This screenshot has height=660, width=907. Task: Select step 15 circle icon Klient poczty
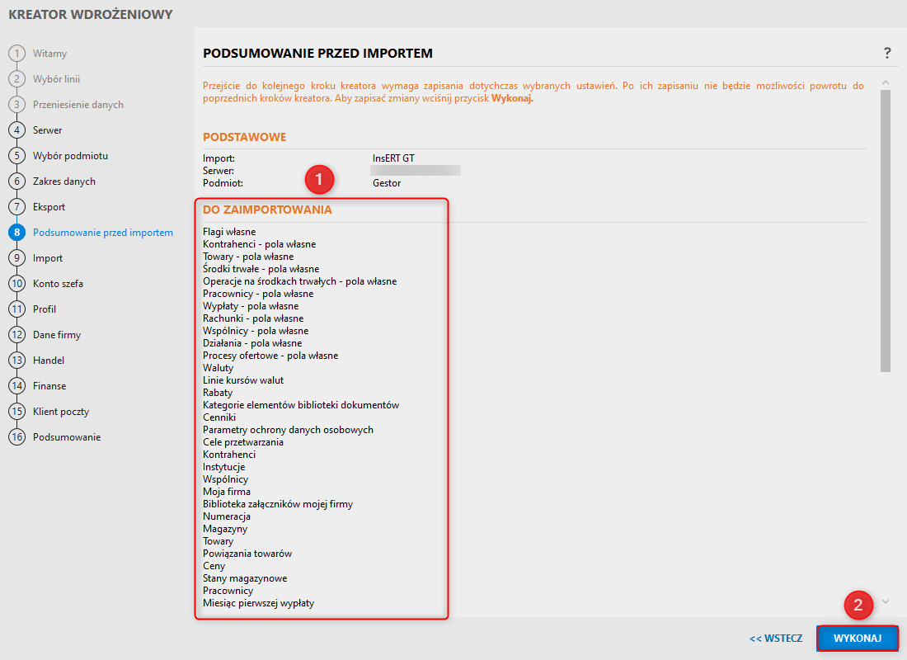click(x=16, y=411)
